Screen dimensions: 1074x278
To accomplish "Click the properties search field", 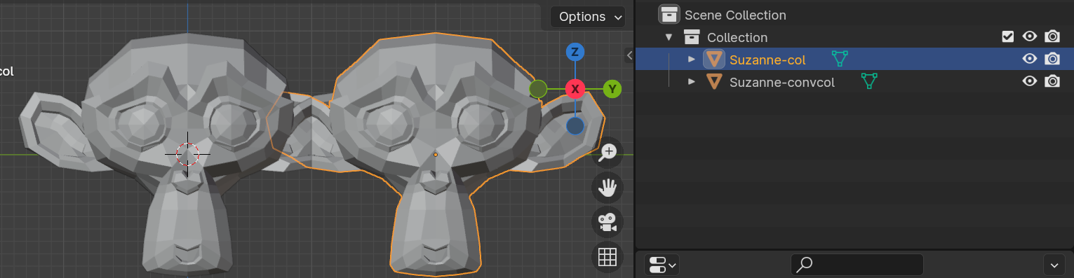I will [857, 265].
